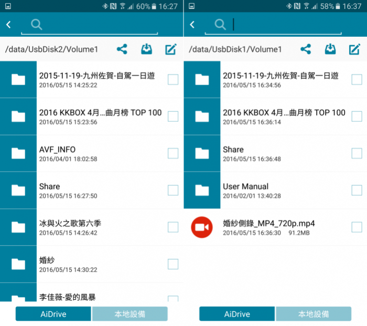Screen dimensions: 367x326
Task: Tap the 91.2MB file size label
Action: [299, 233]
